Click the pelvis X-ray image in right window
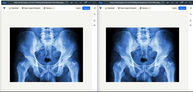Image resolution: width=193 pixels, height=92 pixels. [143, 55]
